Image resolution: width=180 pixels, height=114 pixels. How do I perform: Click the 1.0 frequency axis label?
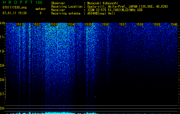(x=2, y=51)
